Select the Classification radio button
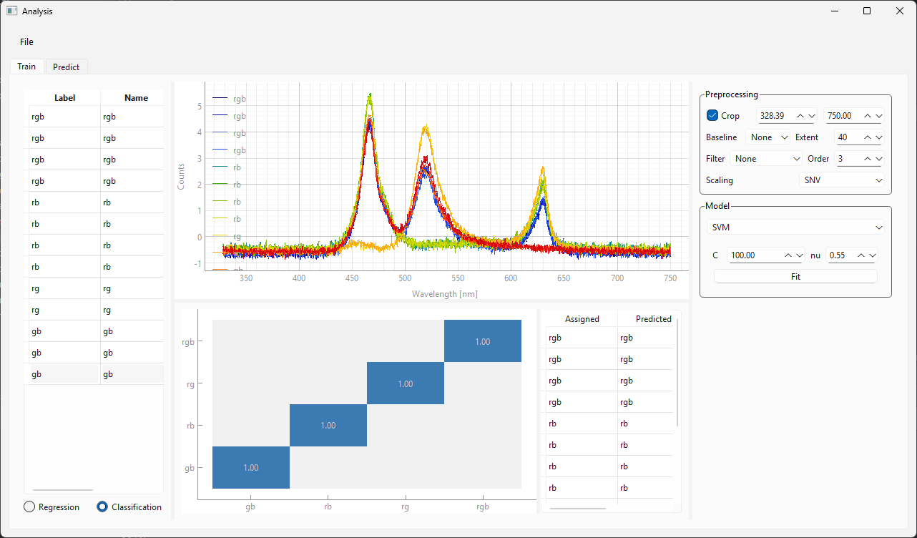The height and width of the screenshot is (538, 917). [102, 507]
